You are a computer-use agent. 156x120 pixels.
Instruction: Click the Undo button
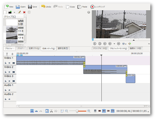pyautogui.click(x=46, y=7)
